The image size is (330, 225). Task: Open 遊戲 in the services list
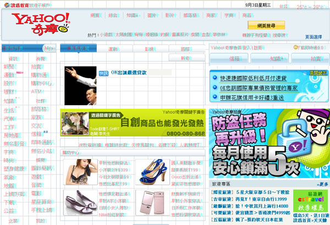(37, 177)
